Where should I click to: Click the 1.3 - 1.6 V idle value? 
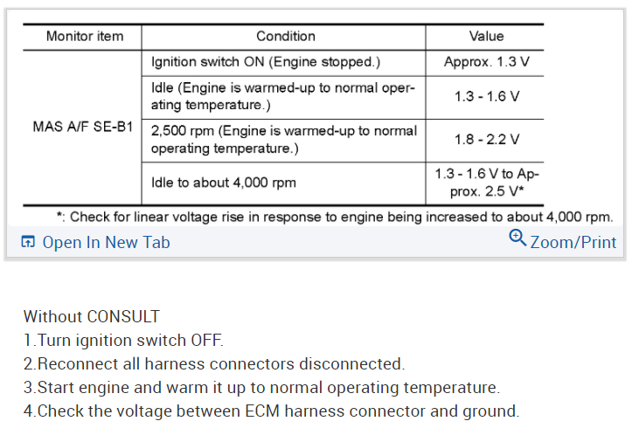(x=486, y=97)
